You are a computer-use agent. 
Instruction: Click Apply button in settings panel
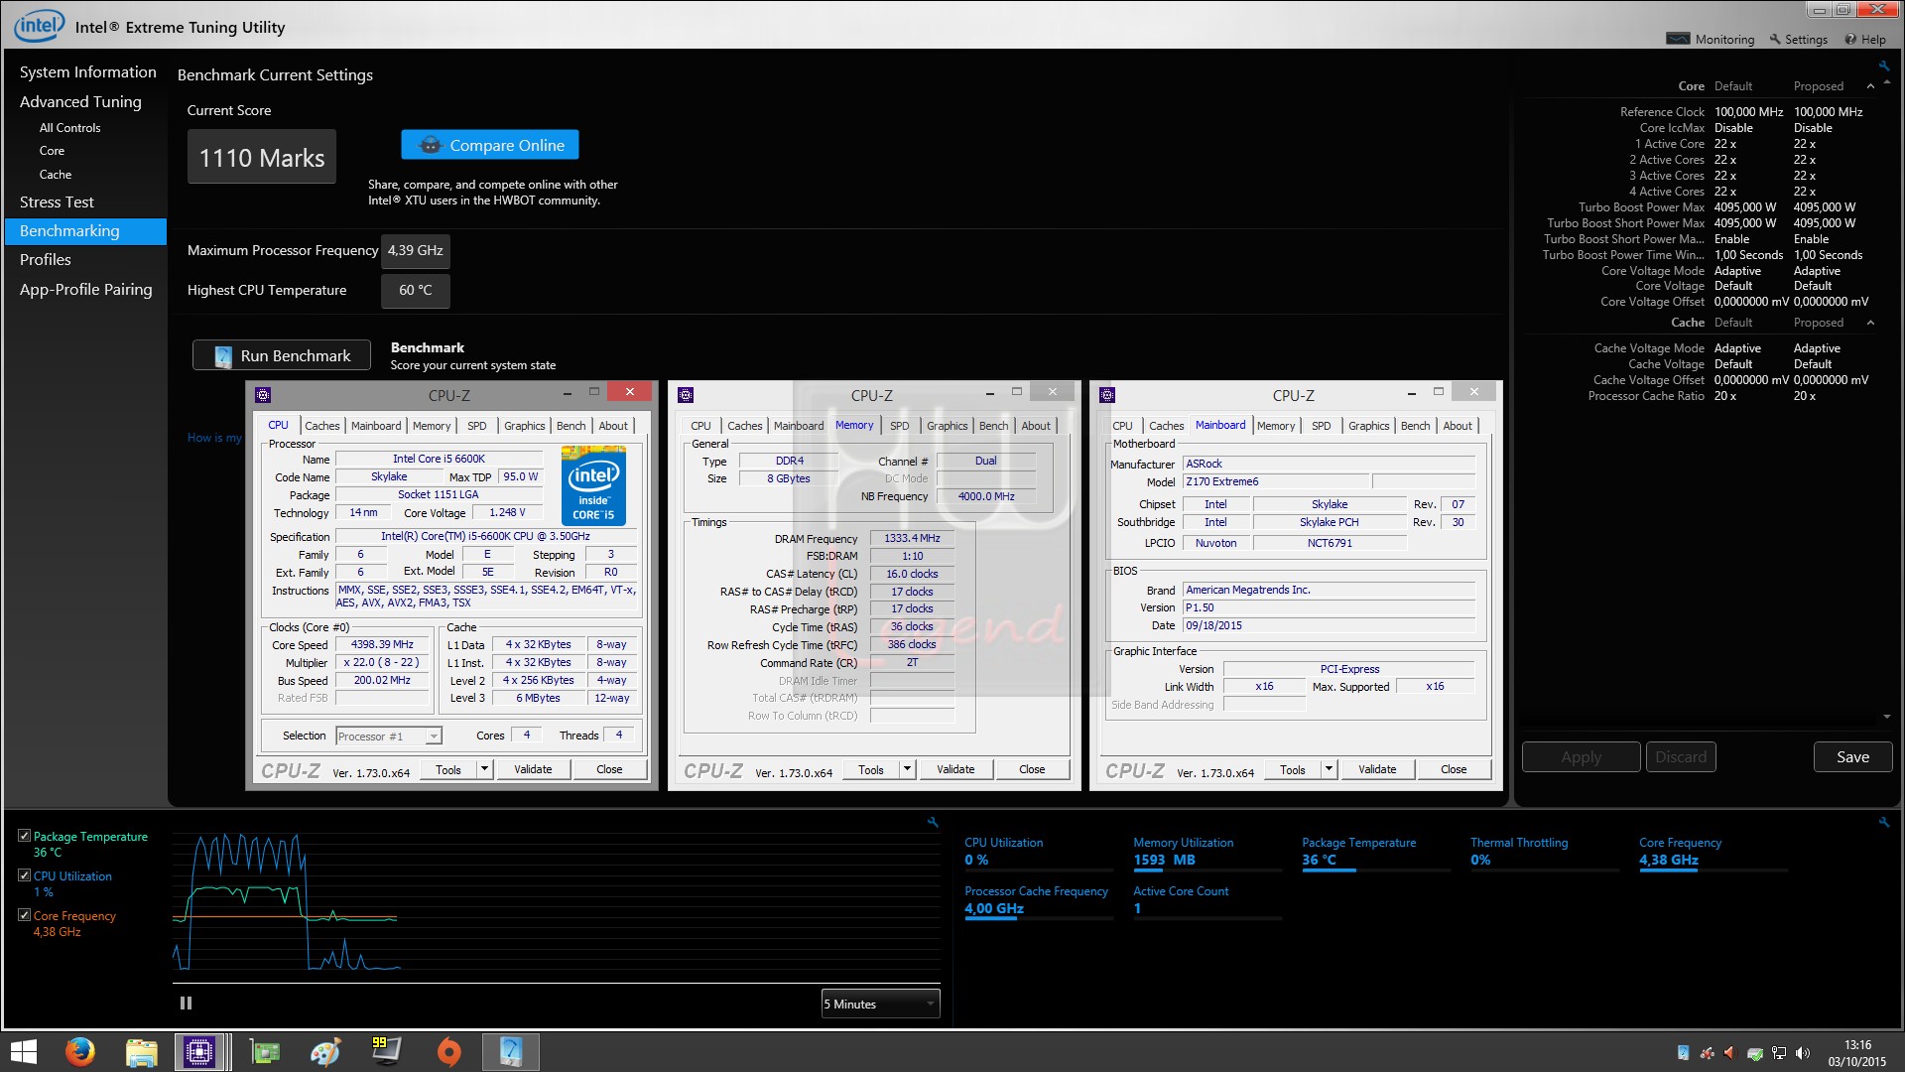1581,756
